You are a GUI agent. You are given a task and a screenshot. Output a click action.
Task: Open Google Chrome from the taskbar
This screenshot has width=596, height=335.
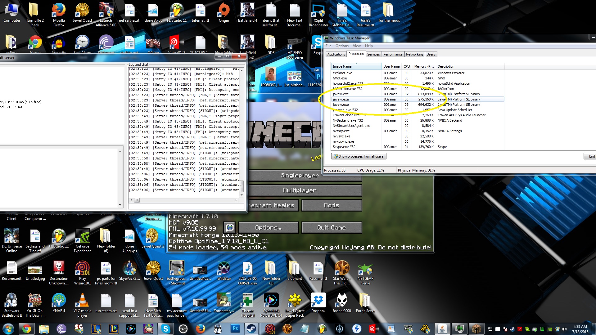[27, 329]
